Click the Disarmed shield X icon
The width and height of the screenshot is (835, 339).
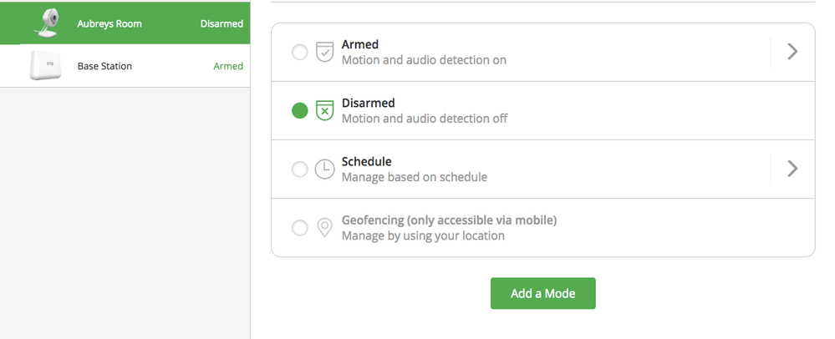(325, 111)
